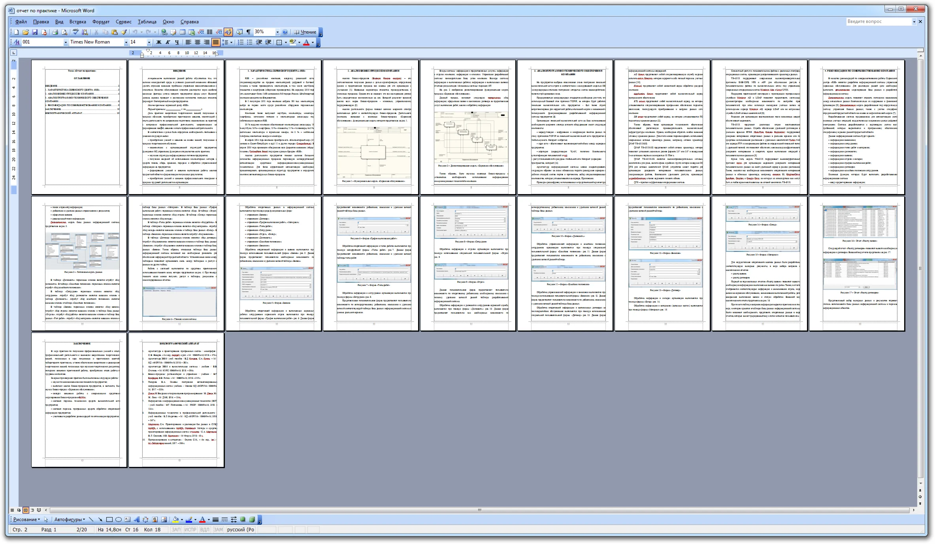Click the Format Painter brush

tap(124, 32)
